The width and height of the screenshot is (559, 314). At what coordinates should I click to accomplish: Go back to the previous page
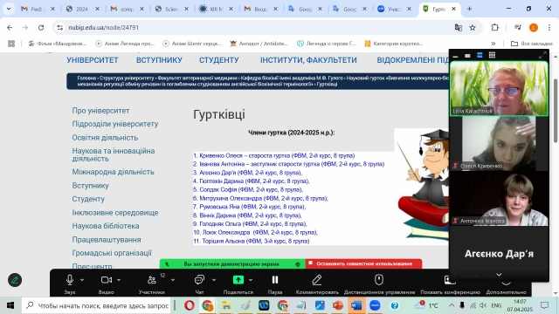pyautogui.click(x=10, y=27)
